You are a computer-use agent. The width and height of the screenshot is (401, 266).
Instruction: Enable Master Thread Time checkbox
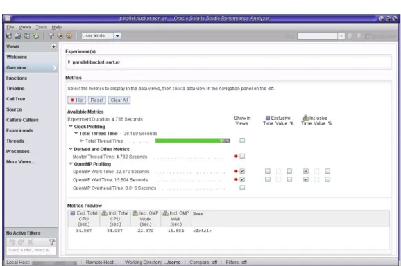242,156
